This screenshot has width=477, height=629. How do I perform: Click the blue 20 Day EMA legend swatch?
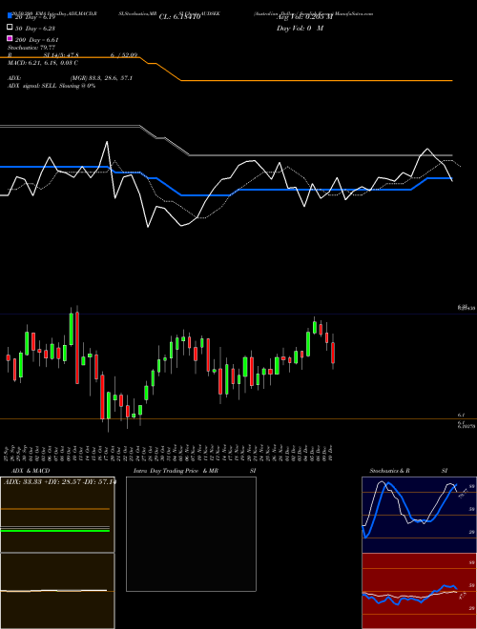[x=10, y=16]
